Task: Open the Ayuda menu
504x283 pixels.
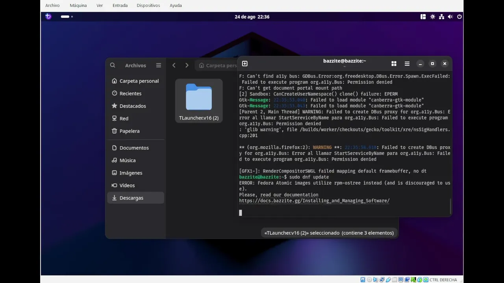Action: point(176,6)
